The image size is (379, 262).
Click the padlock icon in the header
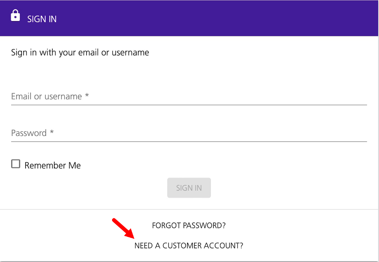pos(15,16)
